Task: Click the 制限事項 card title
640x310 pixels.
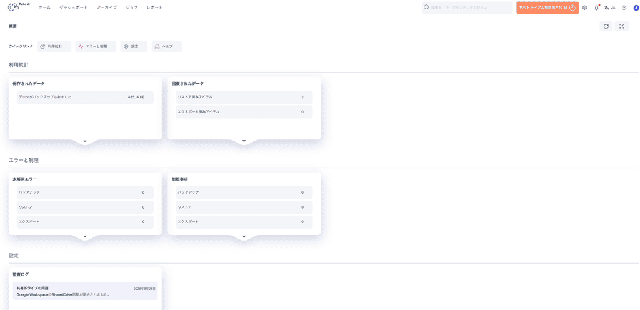Action: [179, 179]
